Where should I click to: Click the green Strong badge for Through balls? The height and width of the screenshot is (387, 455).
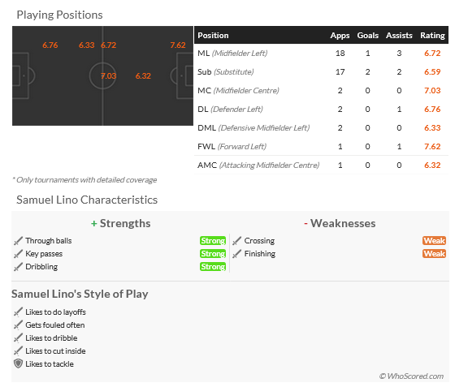click(213, 241)
